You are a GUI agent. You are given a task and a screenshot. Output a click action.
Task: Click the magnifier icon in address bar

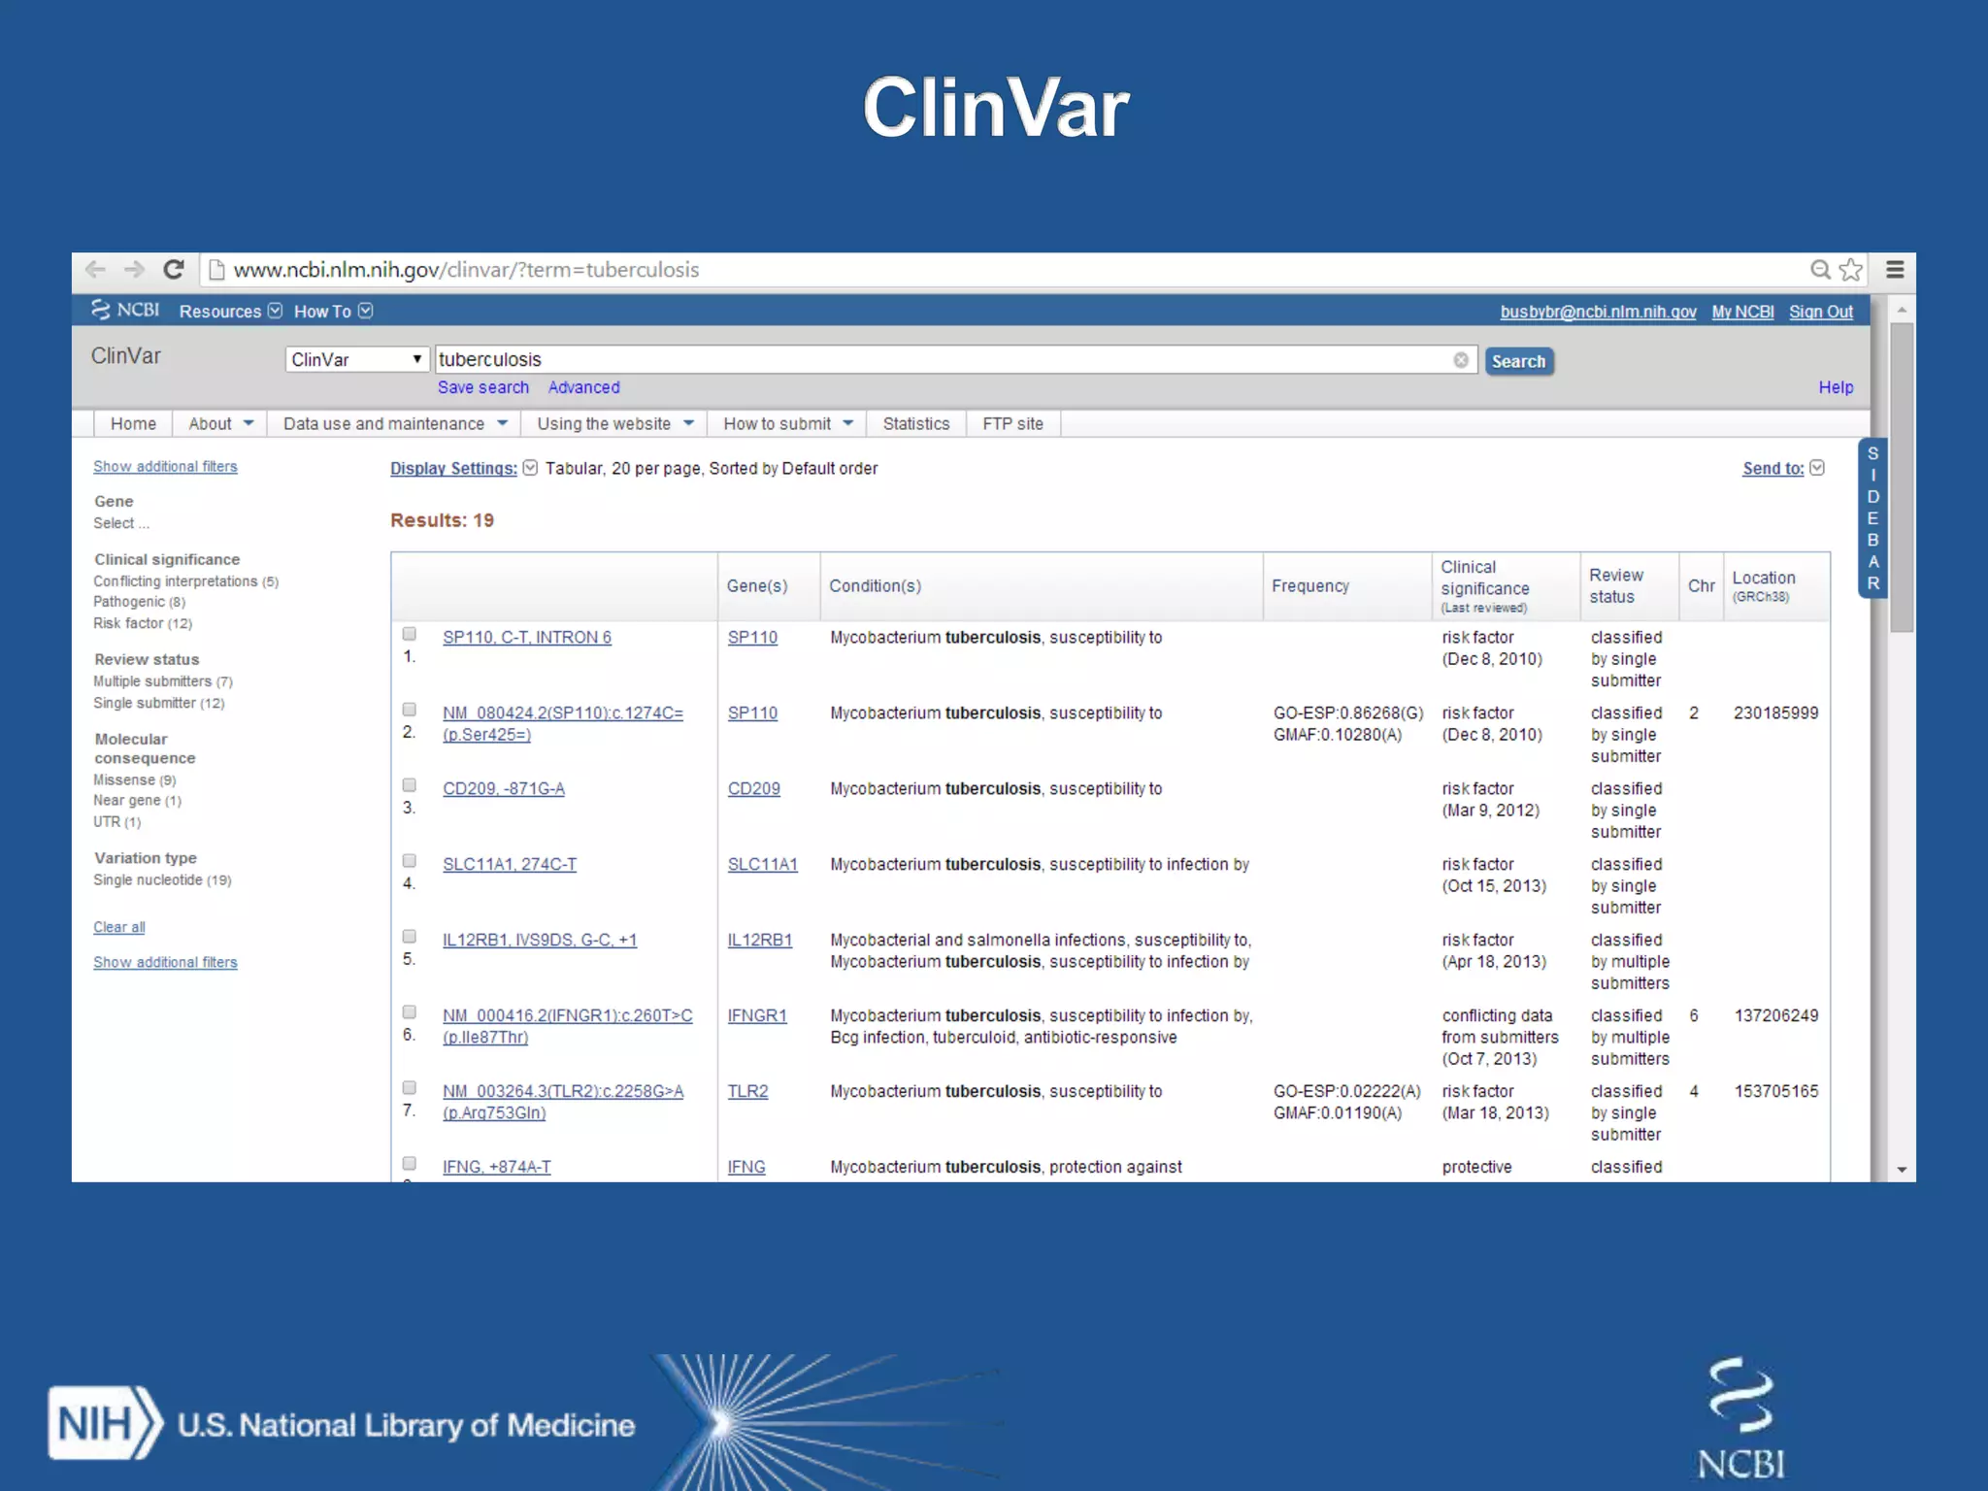point(1820,270)
